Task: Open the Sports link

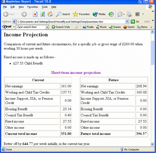Action: click(129, 27)
